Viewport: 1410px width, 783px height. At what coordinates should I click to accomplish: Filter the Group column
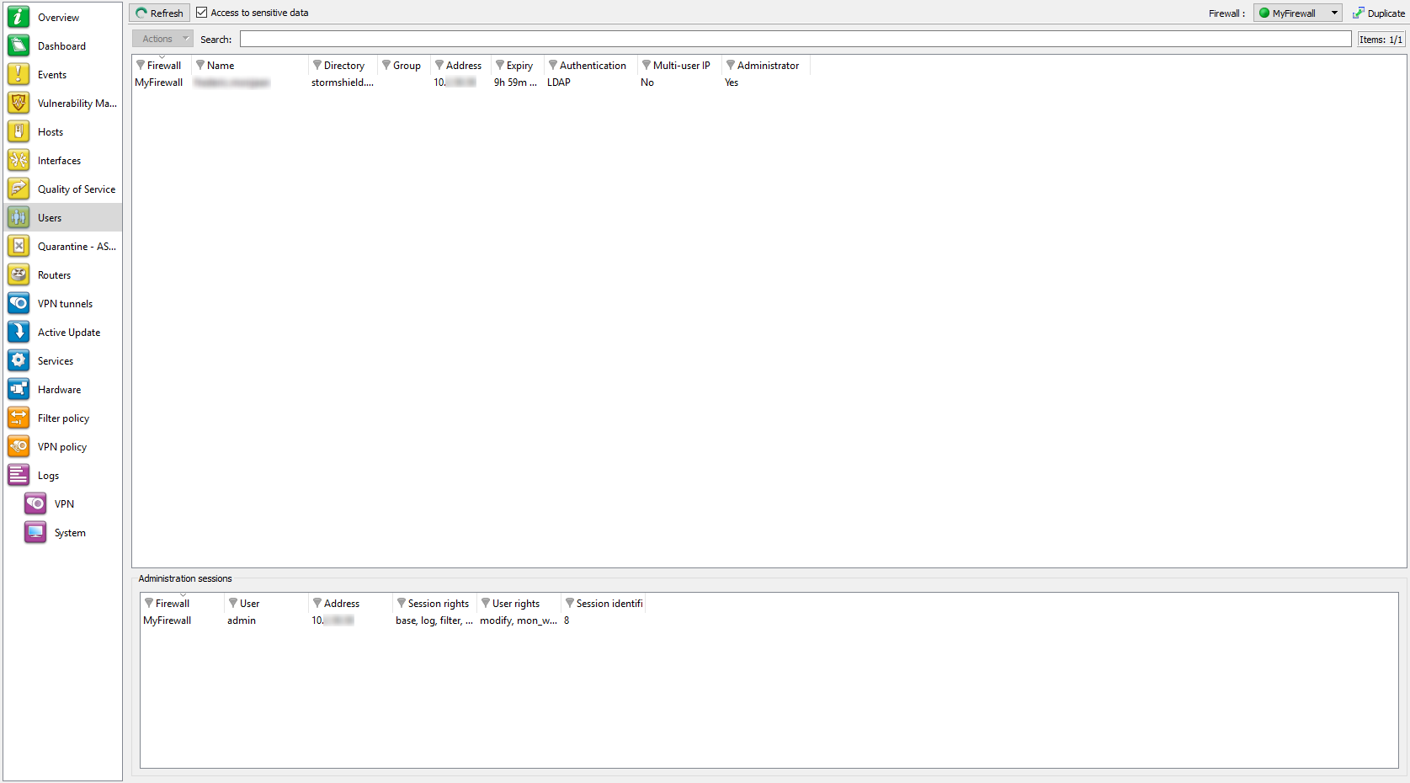click(x=386, y=65)
